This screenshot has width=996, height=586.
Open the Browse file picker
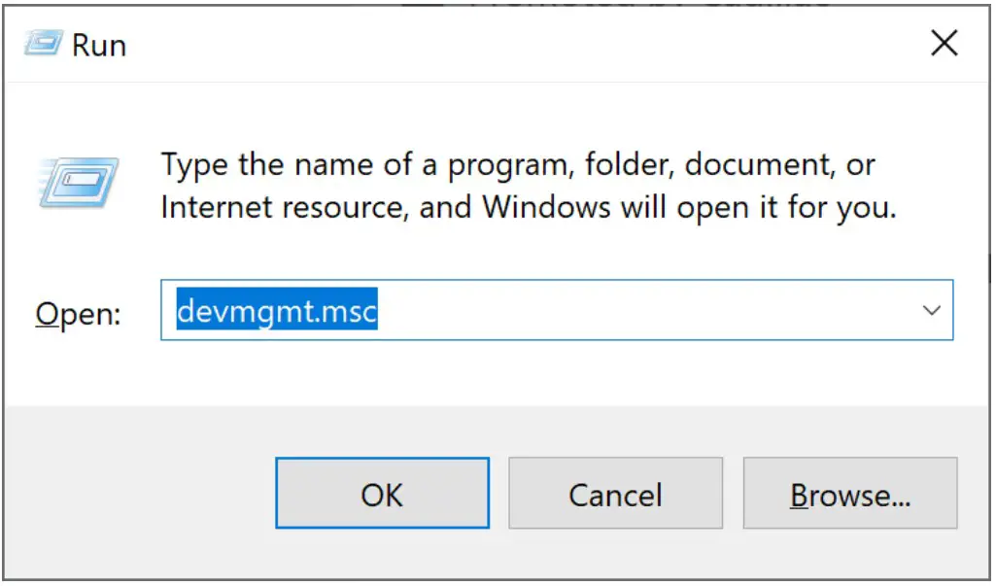[x=850, y=494]
